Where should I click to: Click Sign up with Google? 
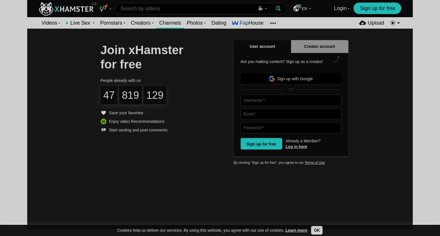point(291,79)
